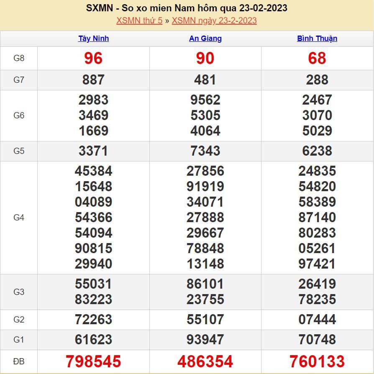This screenshot has width=374, height=374.
Task: Click the red G8 number 96
Action: coord(93,58)
